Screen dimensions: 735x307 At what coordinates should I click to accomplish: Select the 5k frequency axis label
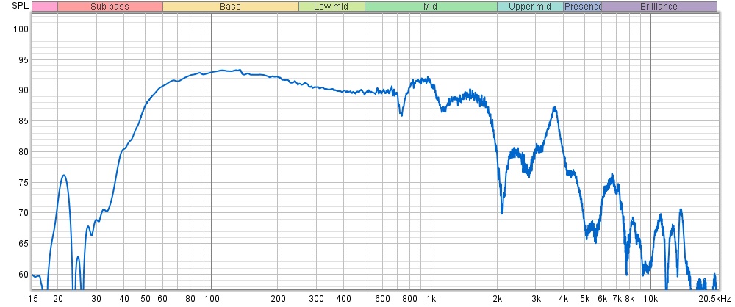(585, 299)
